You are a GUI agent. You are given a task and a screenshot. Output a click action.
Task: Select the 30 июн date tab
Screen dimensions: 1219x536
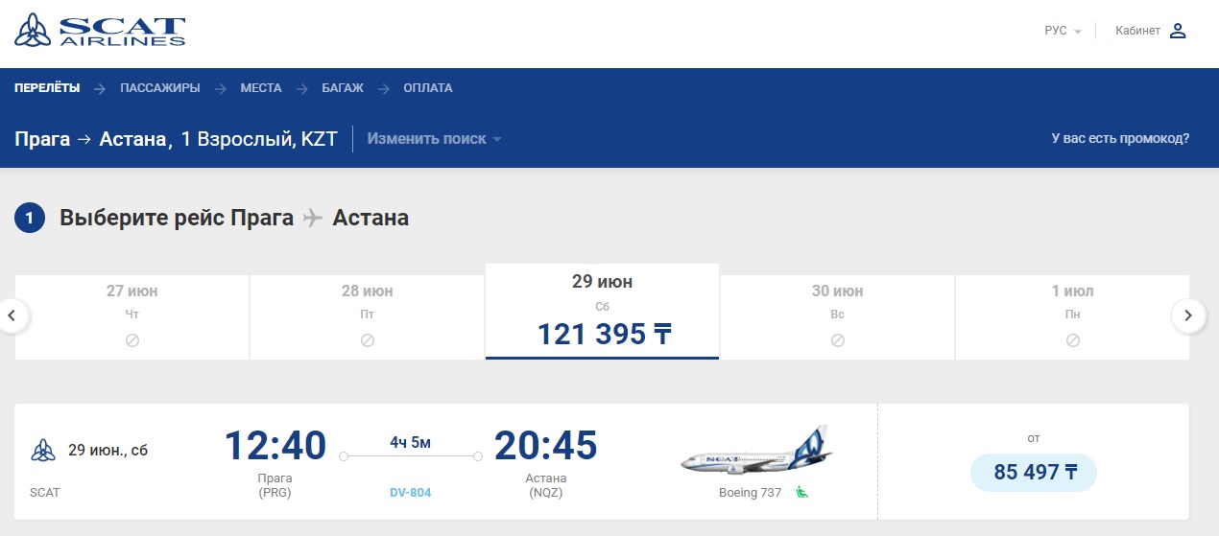point(837,317)
